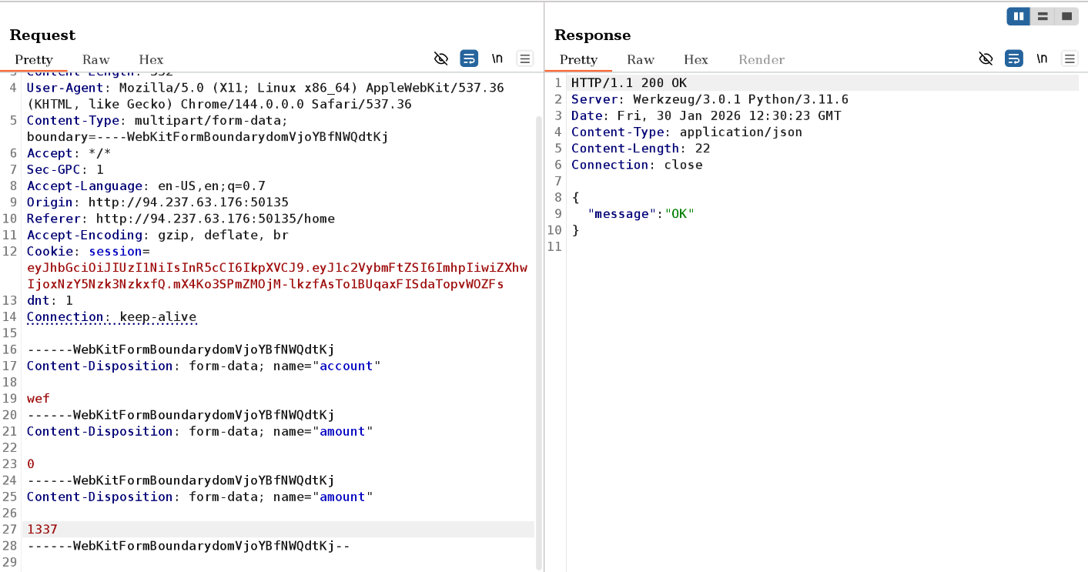Switch to Raw tab in Response
Screen dimensions: 1088x572
[641, 59]
